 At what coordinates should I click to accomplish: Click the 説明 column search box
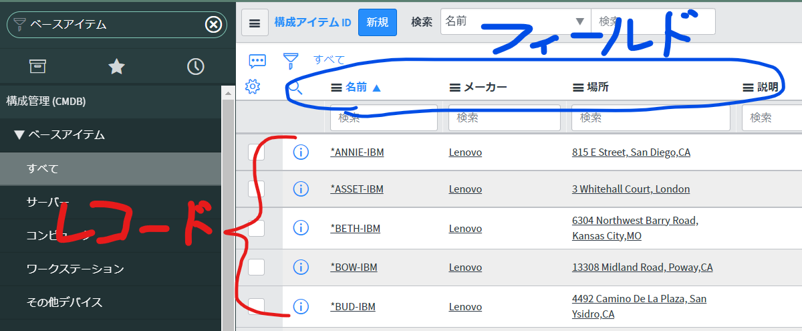772,118
